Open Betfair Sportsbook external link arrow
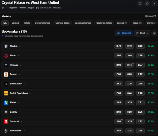Screen dimensions: 158x136 pos(30,93)
